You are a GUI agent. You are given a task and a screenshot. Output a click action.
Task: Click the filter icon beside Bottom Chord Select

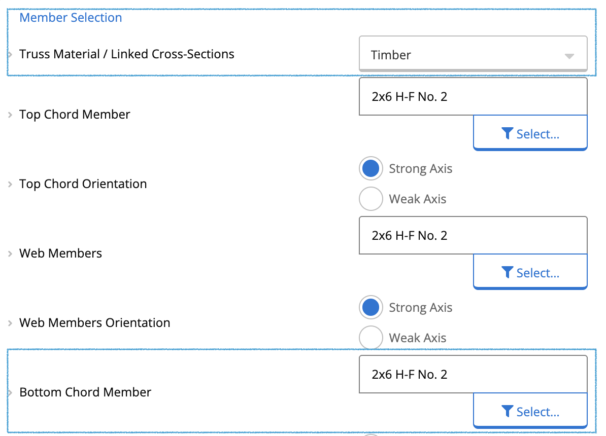[507, 411]
